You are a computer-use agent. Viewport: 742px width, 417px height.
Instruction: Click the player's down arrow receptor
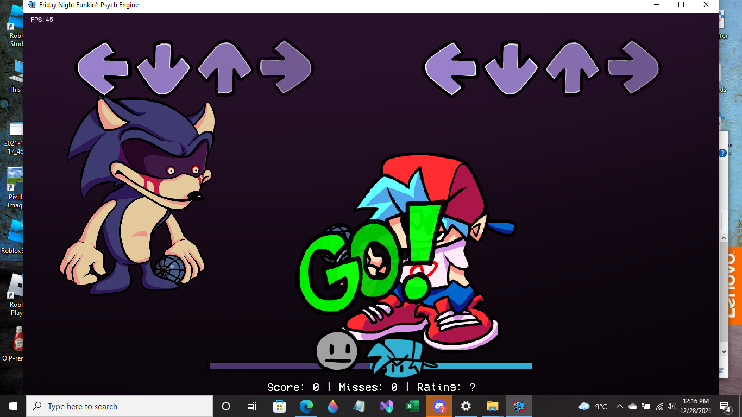[x=511, y=68]
